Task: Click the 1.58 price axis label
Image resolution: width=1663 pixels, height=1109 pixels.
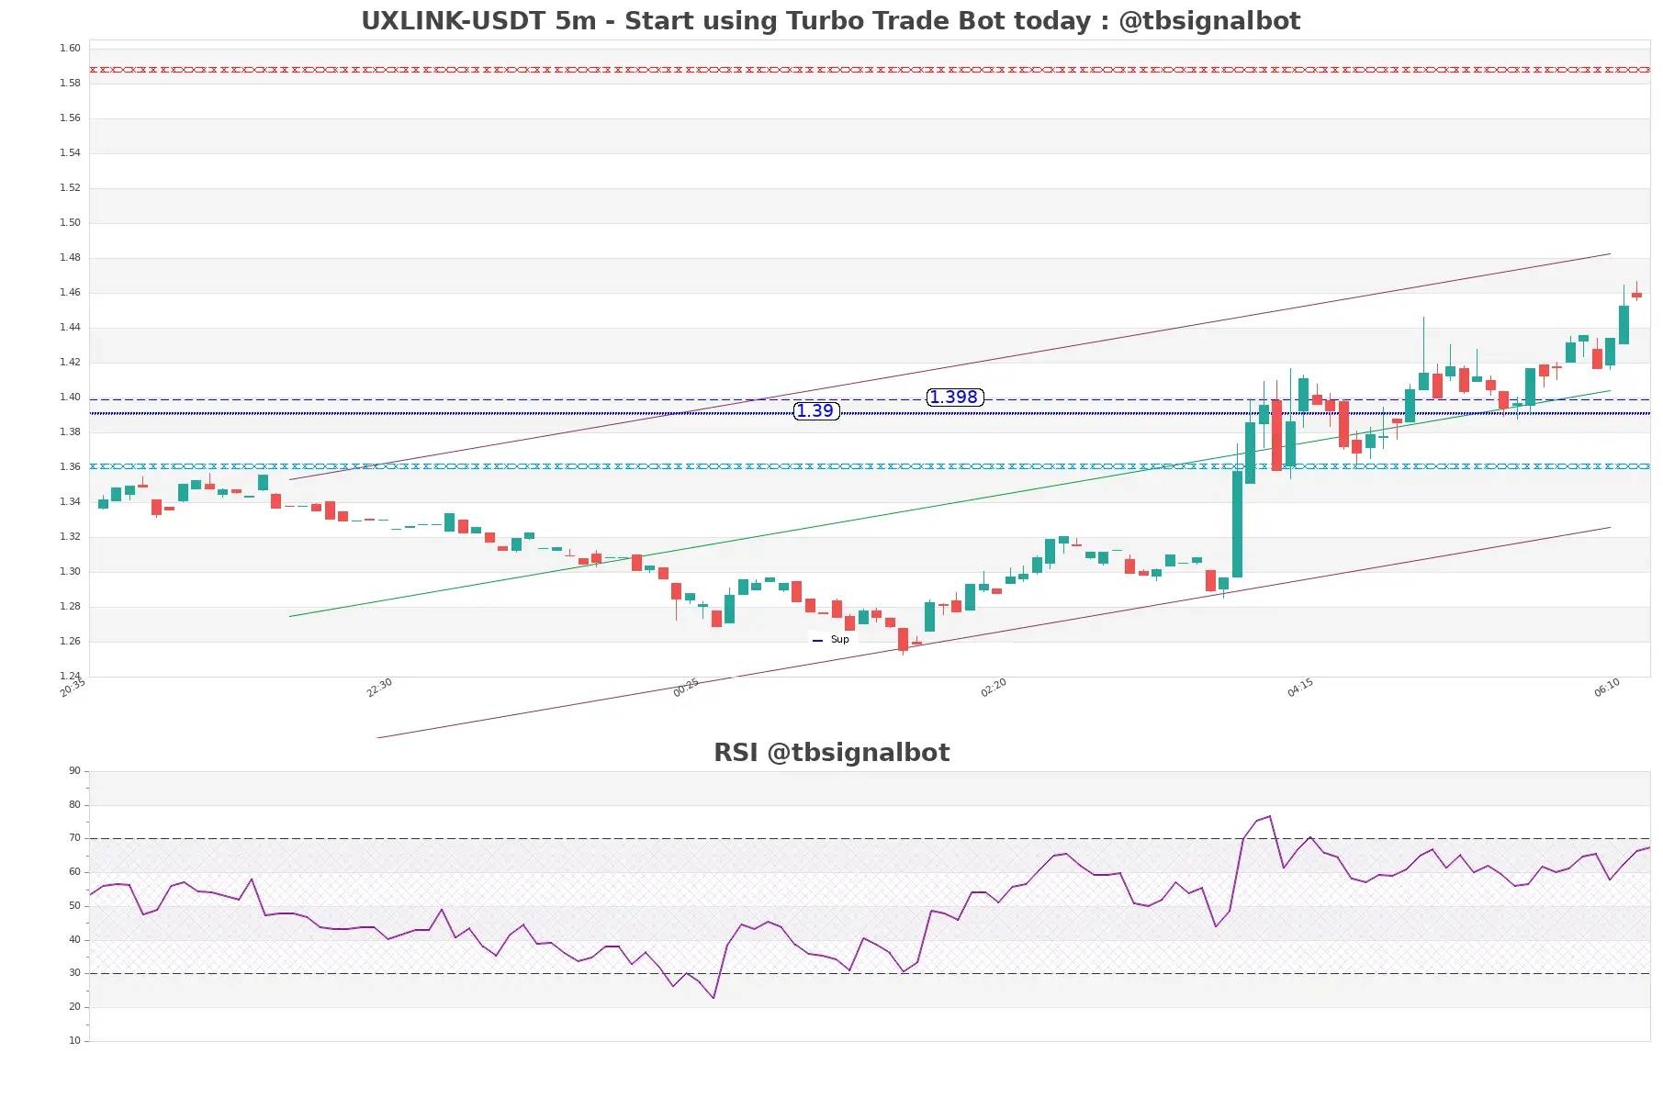Action: click(70, 83)
